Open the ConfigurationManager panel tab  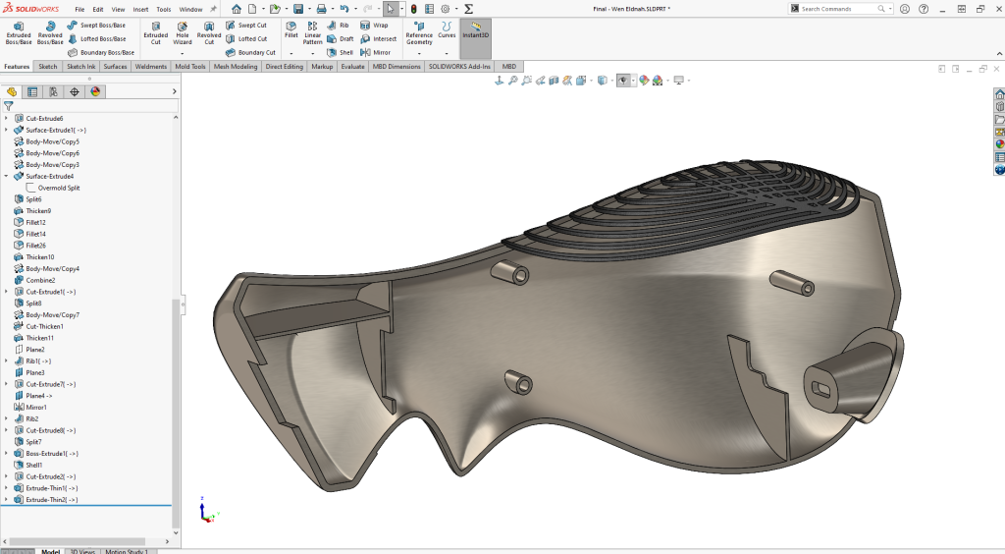point(53,91)
